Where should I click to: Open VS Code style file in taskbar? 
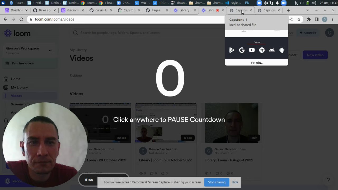[233, 3]
